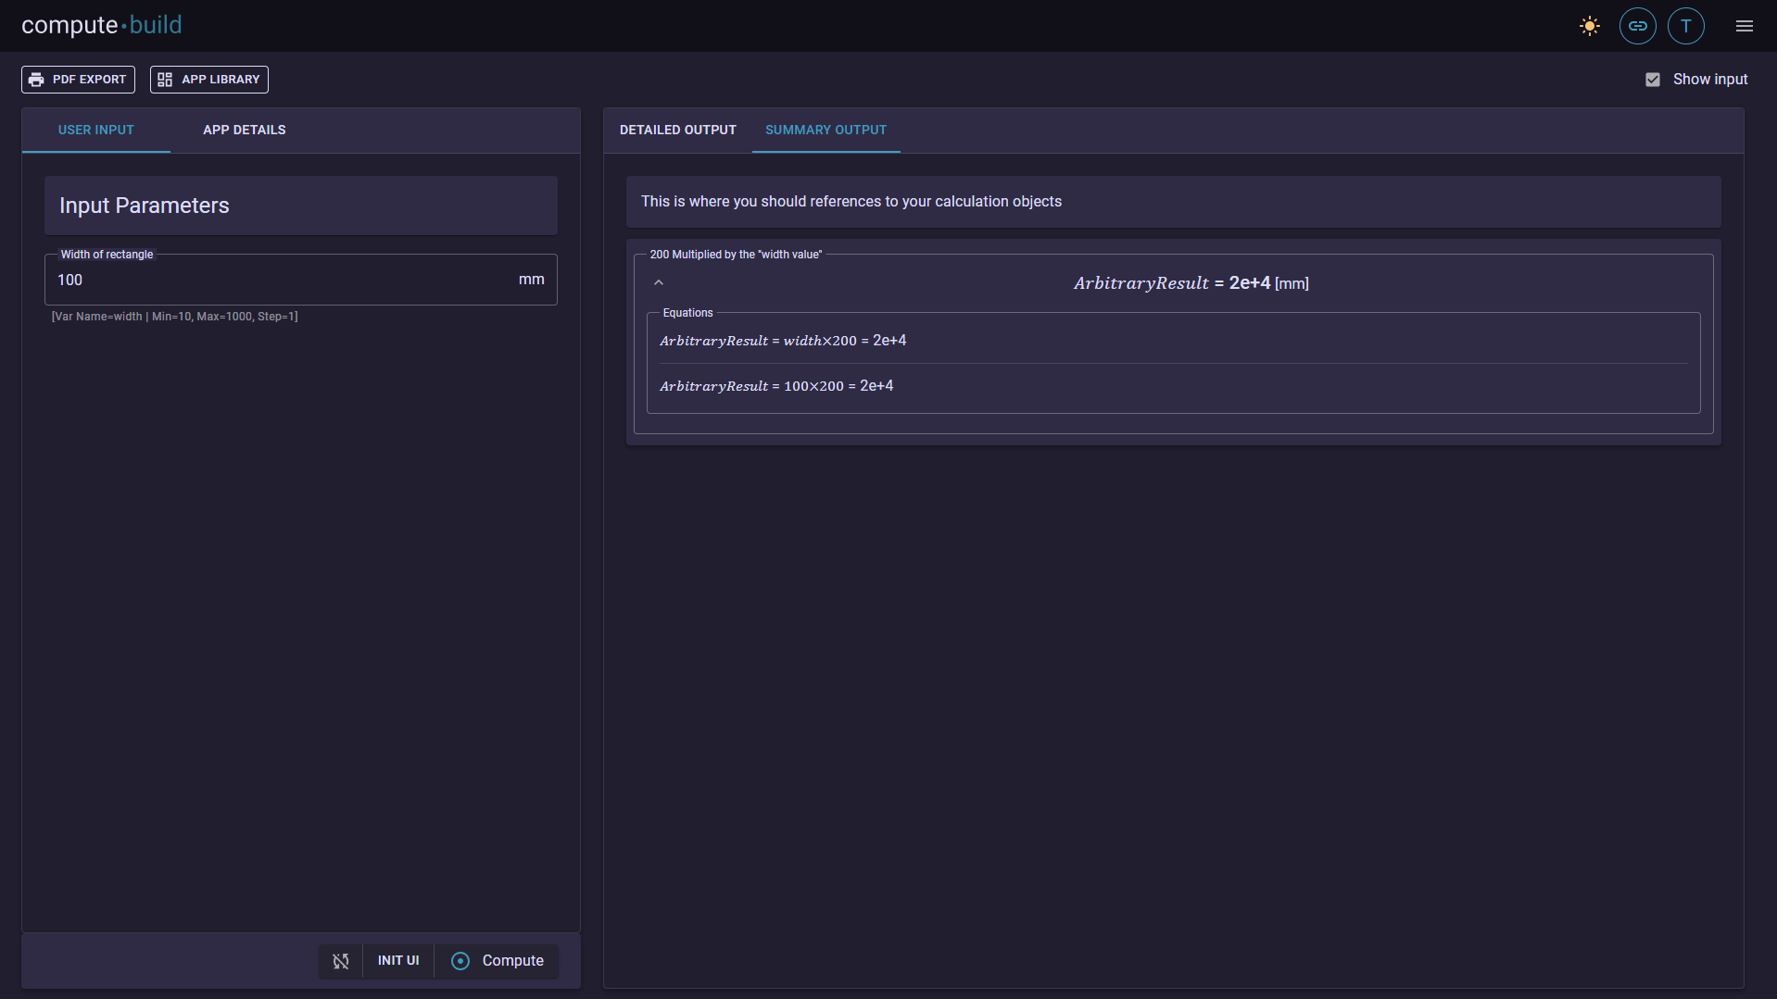Screen dimensions: 1777x999
Task: Click the Compute circle icon
Action: [x=460, y=961]
